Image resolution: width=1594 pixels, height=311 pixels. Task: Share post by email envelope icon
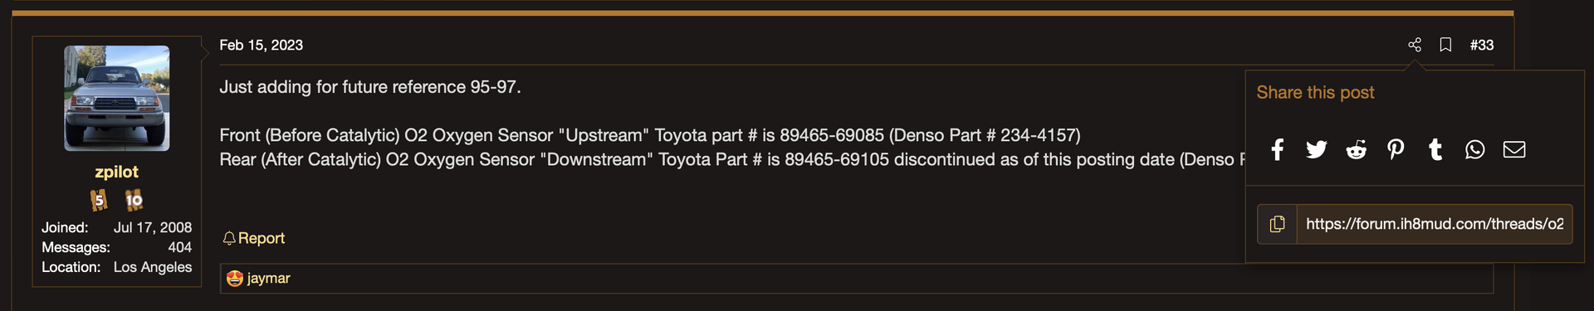pyautogui.click(x=1514, y=149)
